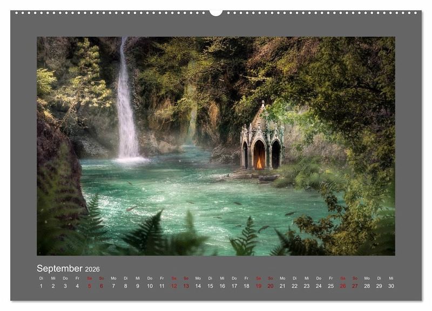The width and height of the screenshot is (432, 311).
Task: Click the 'Mo' weekday label above date 28
Action: (x=367, y=278)
